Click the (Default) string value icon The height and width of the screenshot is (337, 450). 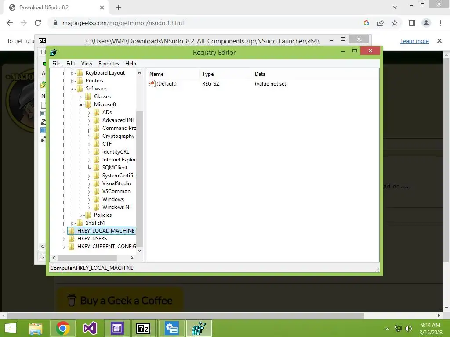click(152, 83)
